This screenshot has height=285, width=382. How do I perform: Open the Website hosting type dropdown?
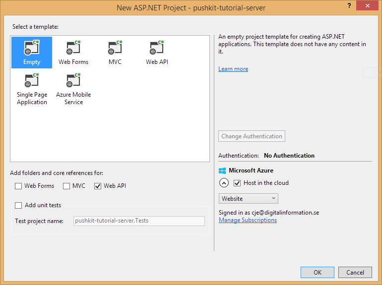pos(248,199)
